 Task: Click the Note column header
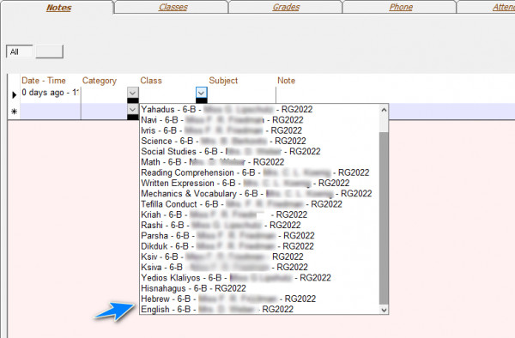pyautogui.click(x=286, y=81)
